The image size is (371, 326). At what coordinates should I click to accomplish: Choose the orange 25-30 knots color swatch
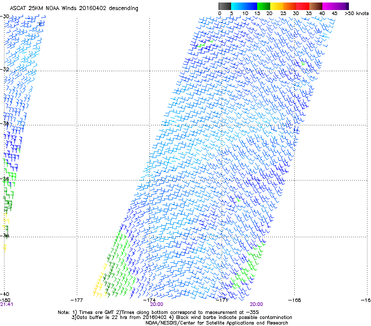click(290, 6)
